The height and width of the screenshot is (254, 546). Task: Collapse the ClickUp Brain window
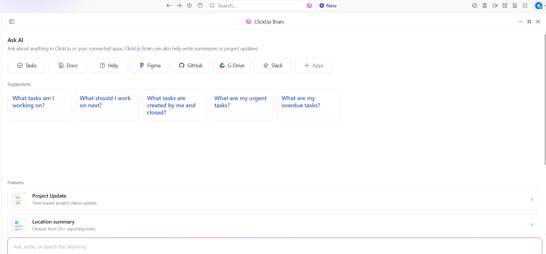(529, 22)
